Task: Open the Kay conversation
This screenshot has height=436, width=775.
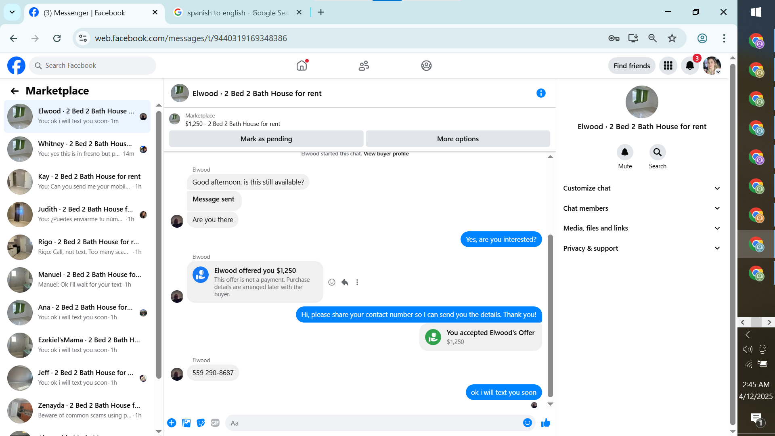Action: click(x=77, y=182)
